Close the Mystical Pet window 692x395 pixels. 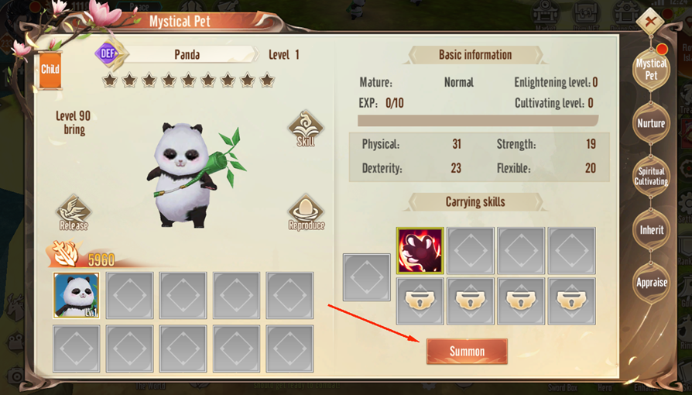point(650,21)
